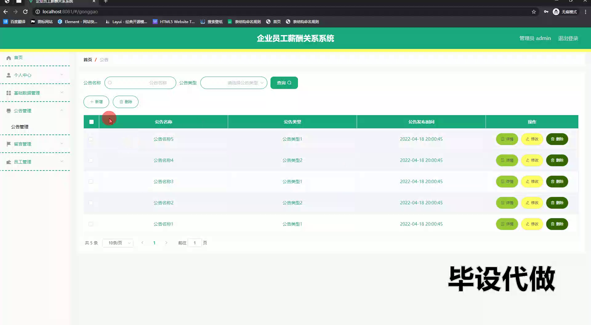
Task: Open 基础数据管理 sidebar menu
Action: (x=35, y=93)
